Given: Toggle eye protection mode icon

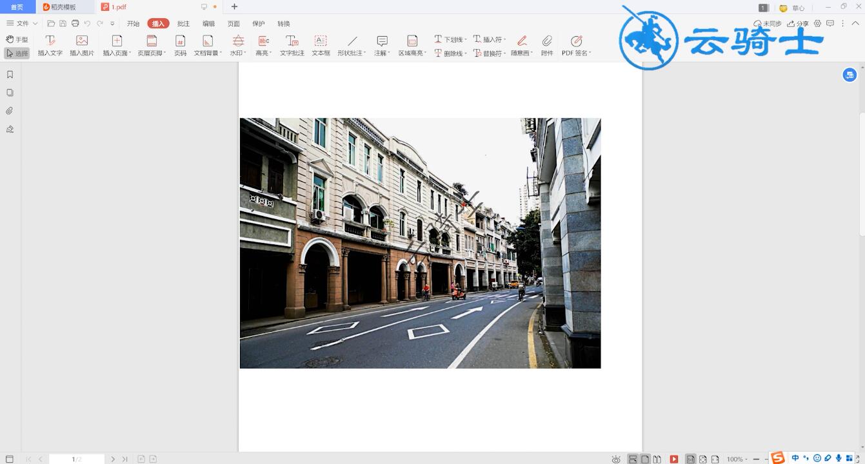Looking at the screenshot, I should click(x=616, y=459).
